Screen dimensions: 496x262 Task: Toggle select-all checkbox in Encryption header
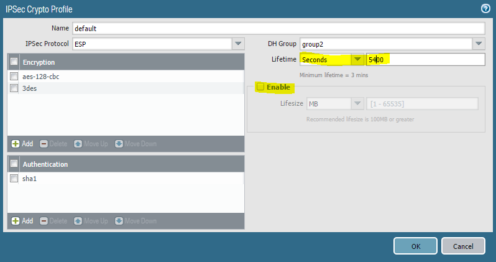tap(14, 62)
